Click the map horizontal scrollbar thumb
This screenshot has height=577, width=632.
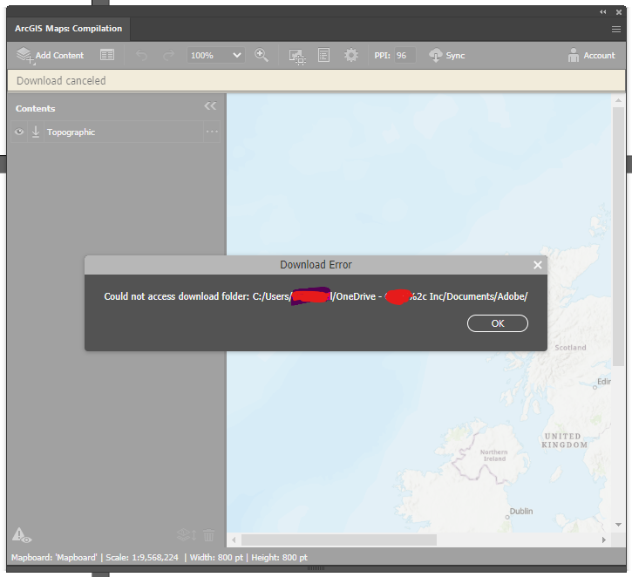(338, 540)
